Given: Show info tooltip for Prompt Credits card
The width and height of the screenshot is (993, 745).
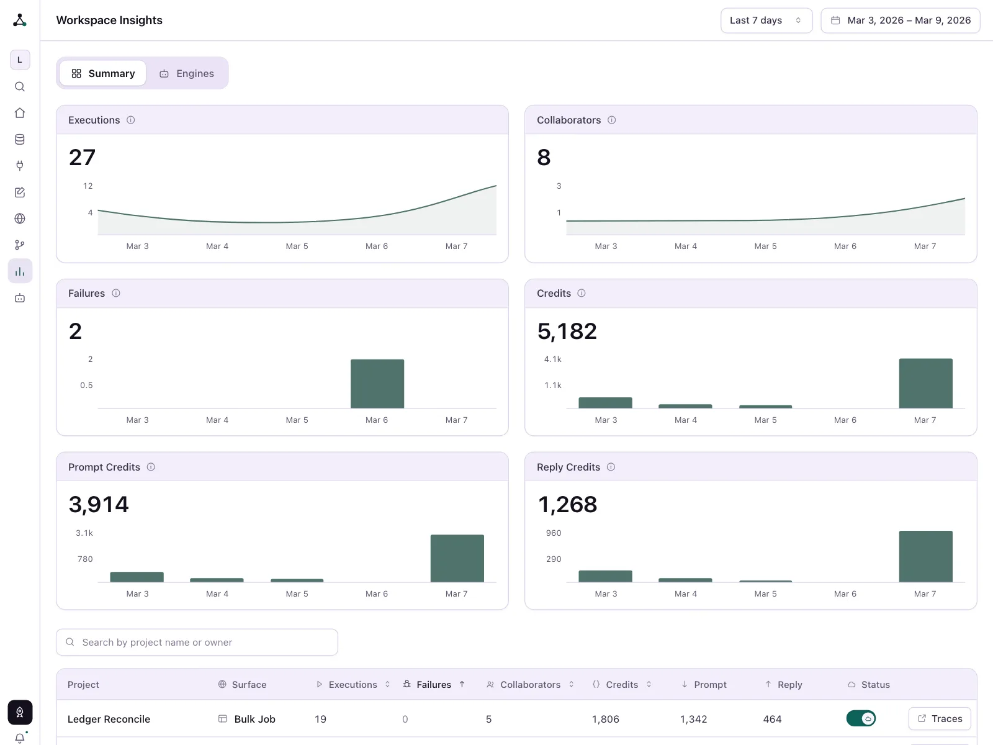Looking at the screenshot, I should pos(151,467).
